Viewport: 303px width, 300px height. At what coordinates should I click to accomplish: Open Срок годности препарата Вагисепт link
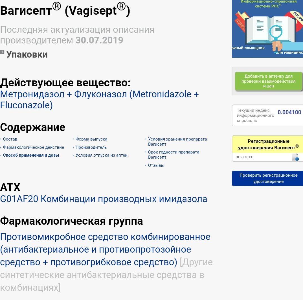point(174,155)
